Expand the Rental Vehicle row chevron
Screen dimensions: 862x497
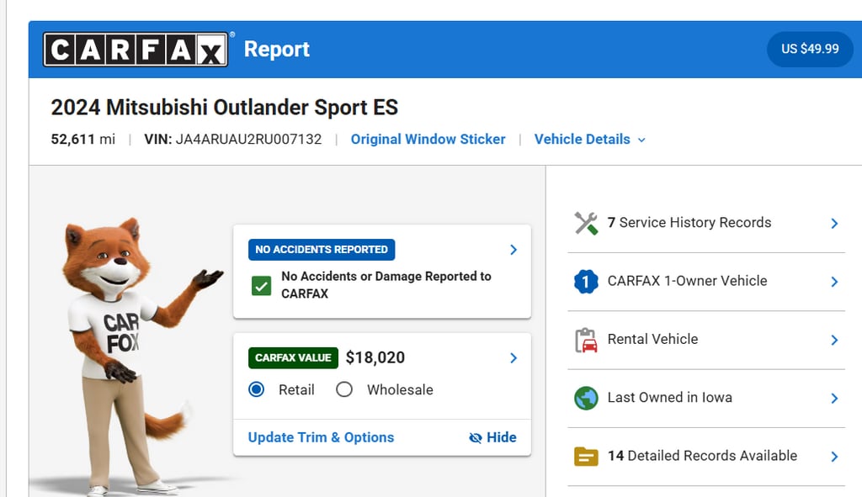tap(834, 340)
